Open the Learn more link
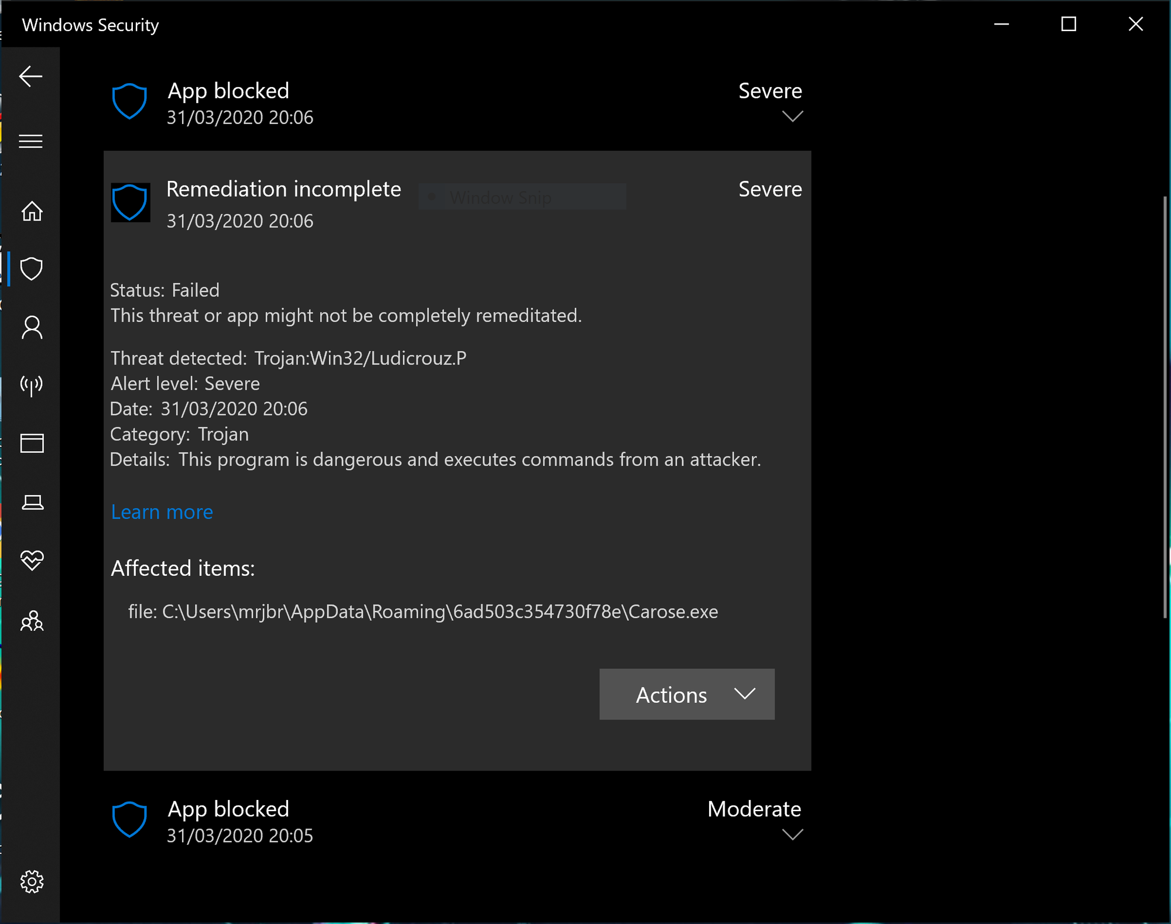The width and height of the screenshot is (1171, 924). [x=162, y=512]
